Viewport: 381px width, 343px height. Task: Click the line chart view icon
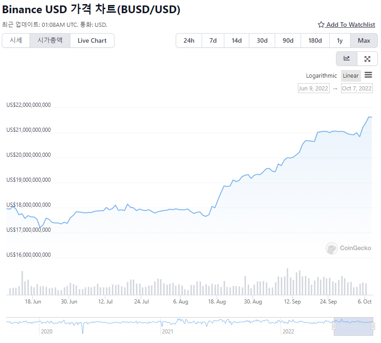coord(346,59)
